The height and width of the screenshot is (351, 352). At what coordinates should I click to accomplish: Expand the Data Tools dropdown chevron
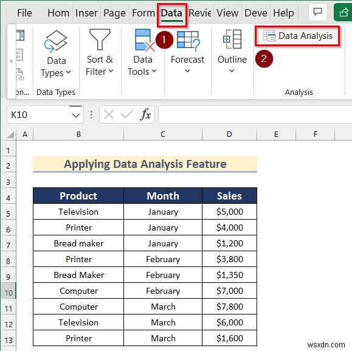click(x=154, y=71)
